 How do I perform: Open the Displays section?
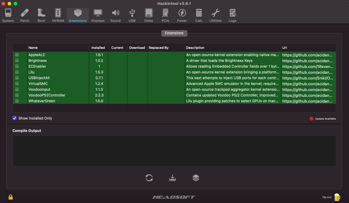(98, 15)
